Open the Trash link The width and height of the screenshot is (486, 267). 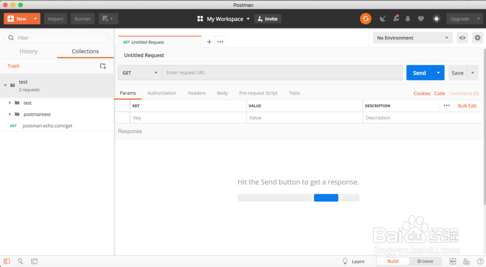coord(13,66)
